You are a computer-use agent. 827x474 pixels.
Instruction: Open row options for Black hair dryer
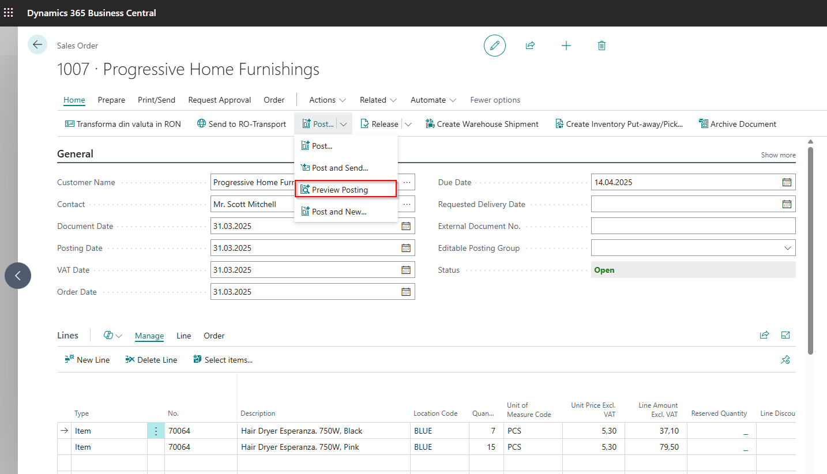point(156,431)
